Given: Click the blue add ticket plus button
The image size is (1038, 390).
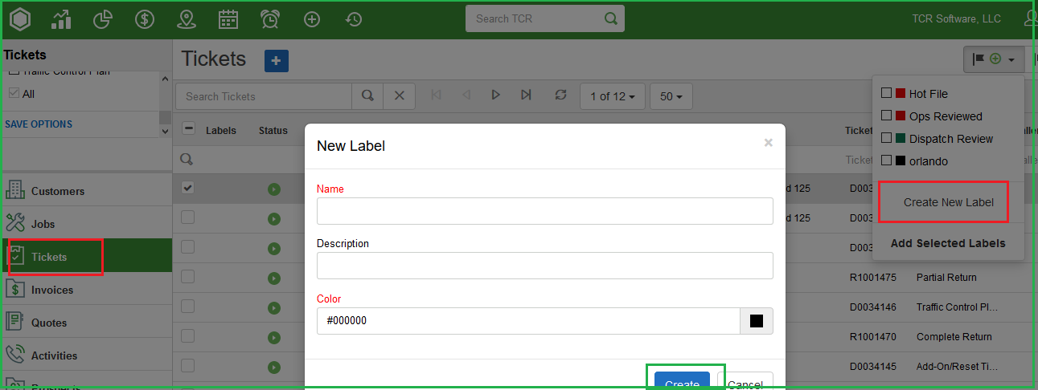Looking at the screenshot, I should click(x=277, y=60).
